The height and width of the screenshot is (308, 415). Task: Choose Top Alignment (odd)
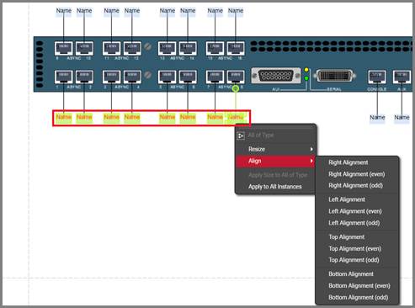(x=354, y=260)
